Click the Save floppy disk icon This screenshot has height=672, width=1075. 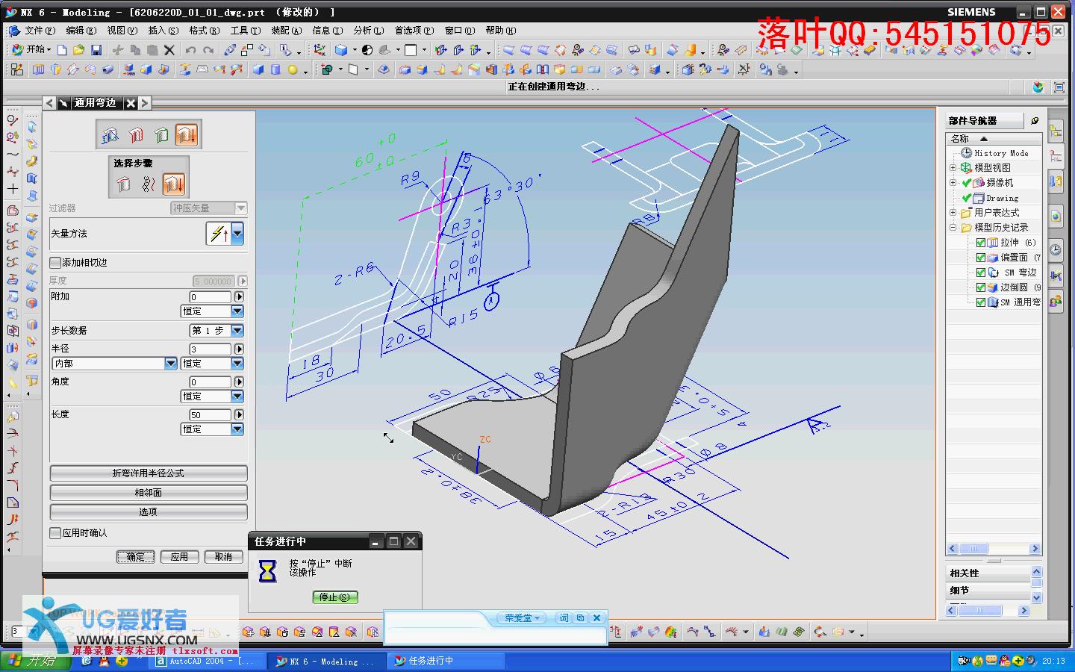point(96,50)
